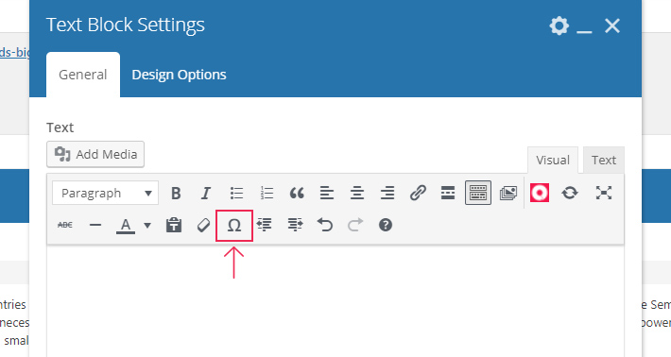Apply blockquote formatting
The width and height of the screenshot is (671, 357).
(x=297, y=194)
